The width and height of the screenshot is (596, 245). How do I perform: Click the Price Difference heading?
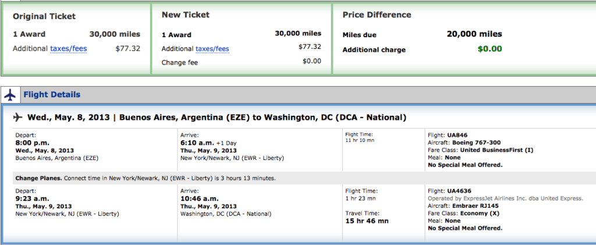377,15
